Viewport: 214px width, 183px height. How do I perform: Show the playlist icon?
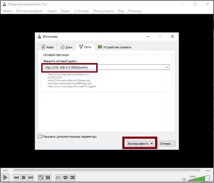pos(58,178)
